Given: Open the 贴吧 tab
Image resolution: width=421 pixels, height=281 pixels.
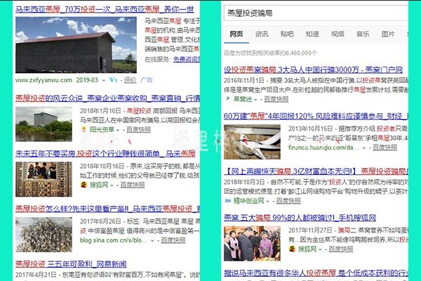Looking at the screenshot, I should pos(287,34).
